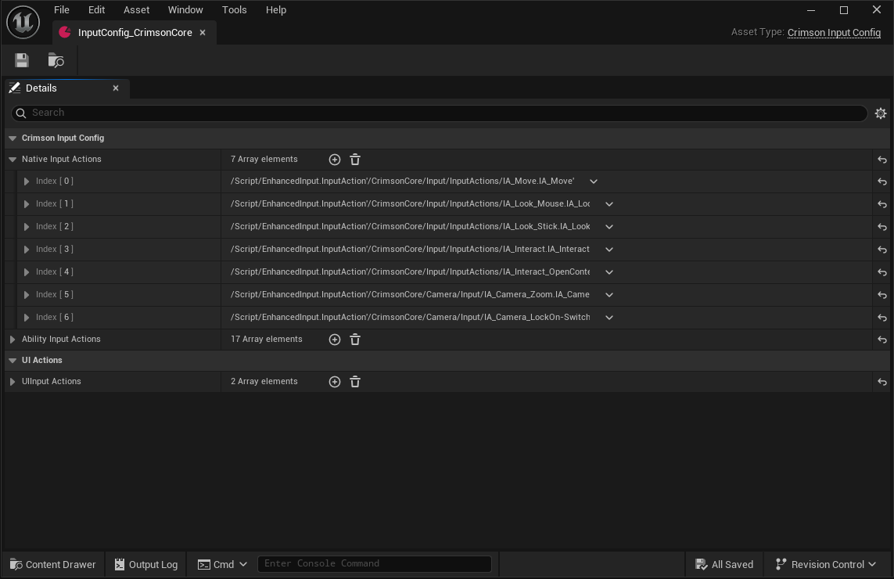Image resolution: width=894 pixels, height=579 pixels.
Task: Reset UIInput Actions to default
Action: pyautogui.click(x=882, y=382)
